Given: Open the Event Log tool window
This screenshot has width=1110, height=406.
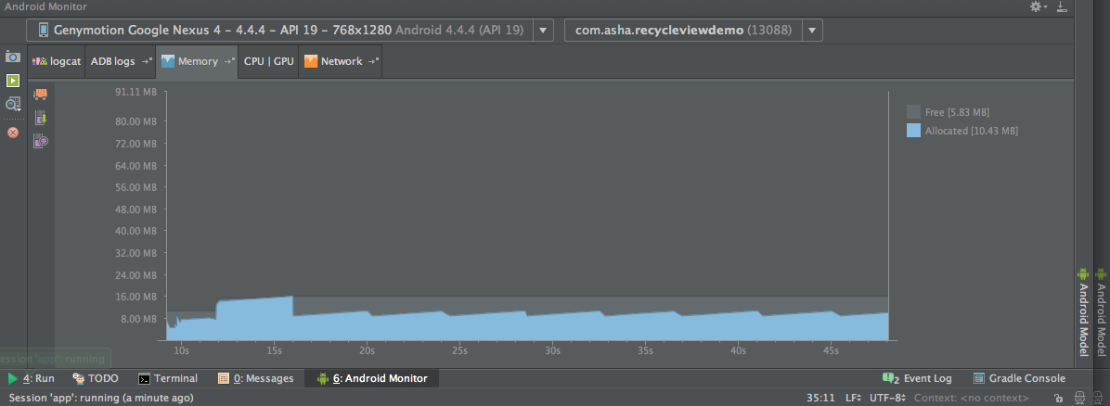Looking at the screenshot, I should (918, 378).
